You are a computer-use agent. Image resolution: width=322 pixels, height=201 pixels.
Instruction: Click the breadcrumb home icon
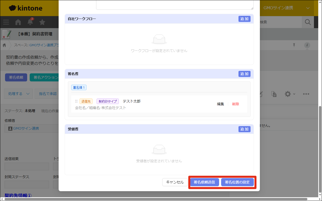tap(4, 45)
